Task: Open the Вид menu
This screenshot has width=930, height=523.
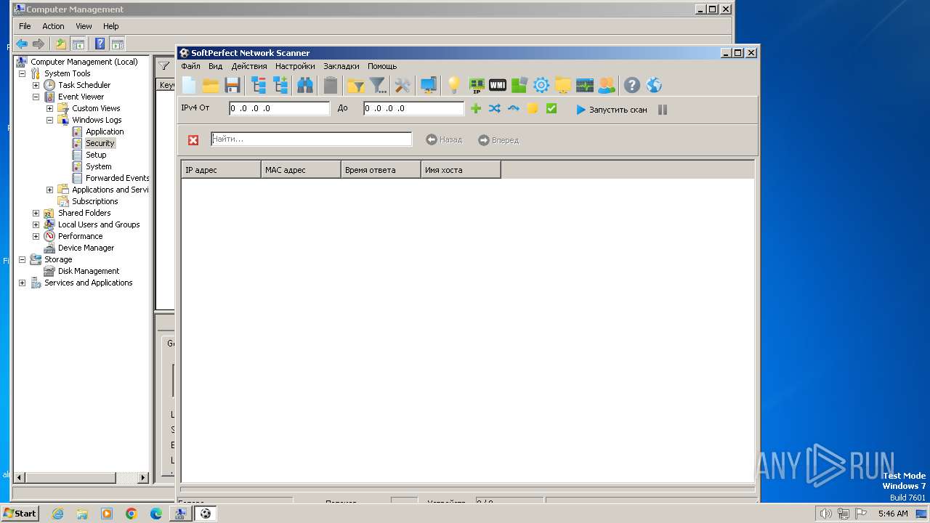Action: (215, 66)
